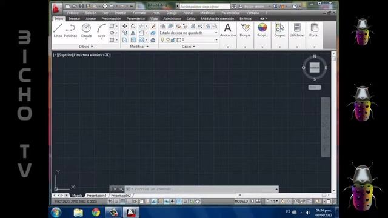
Task: Open Círculo tool dropdown arrow
Action: point(86,39)
